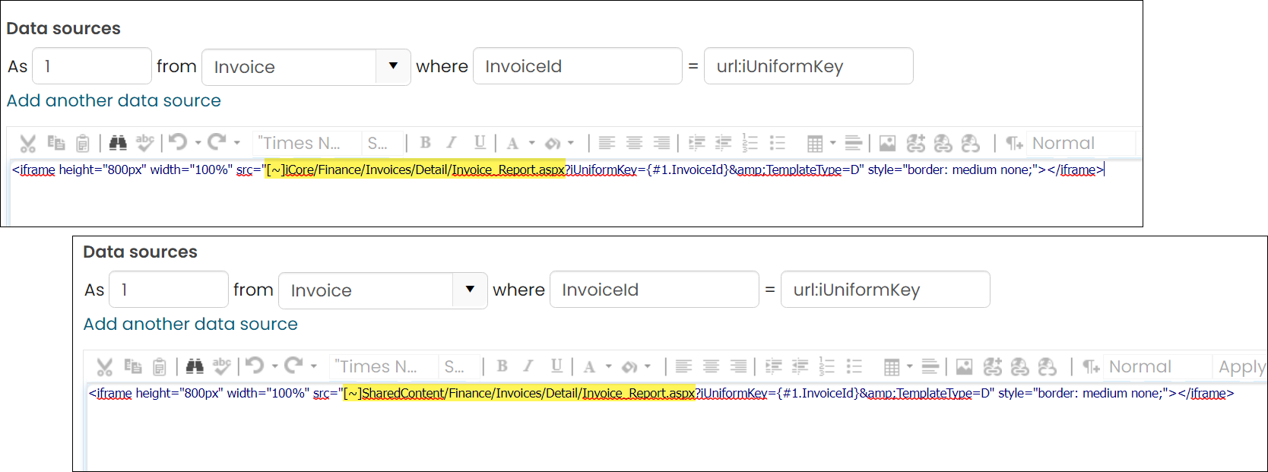Screen dimensions: 1268x472
Task: Click lower Add another data source link
Action: pos(191,324)
